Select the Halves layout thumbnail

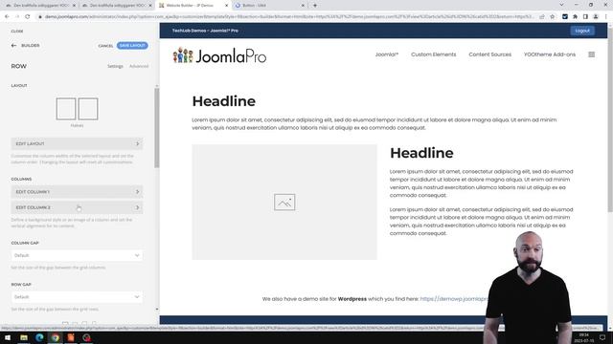point(77,109)
